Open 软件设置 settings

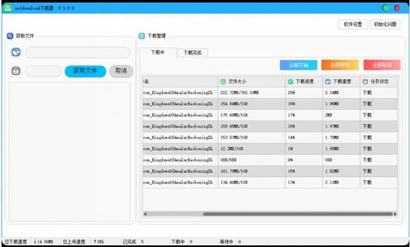point(353,25)
